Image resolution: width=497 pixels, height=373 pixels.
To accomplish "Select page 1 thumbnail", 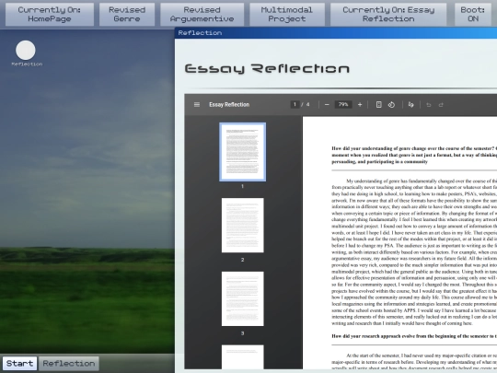I will click(242, 152).
